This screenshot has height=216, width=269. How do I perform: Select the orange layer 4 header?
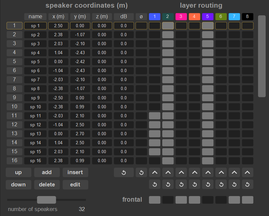(195, 17)
